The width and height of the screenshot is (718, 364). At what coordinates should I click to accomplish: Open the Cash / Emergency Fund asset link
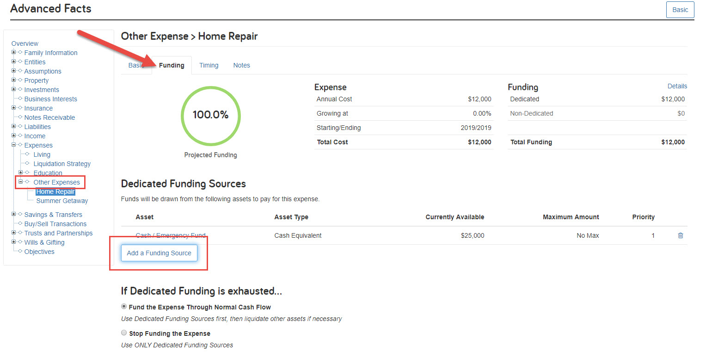tap(171, 235)
